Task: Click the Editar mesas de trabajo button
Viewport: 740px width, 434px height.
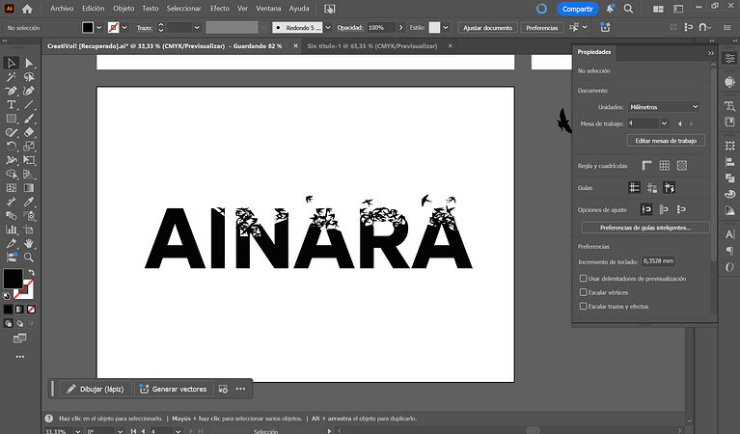Action: (x=666, y=141)
